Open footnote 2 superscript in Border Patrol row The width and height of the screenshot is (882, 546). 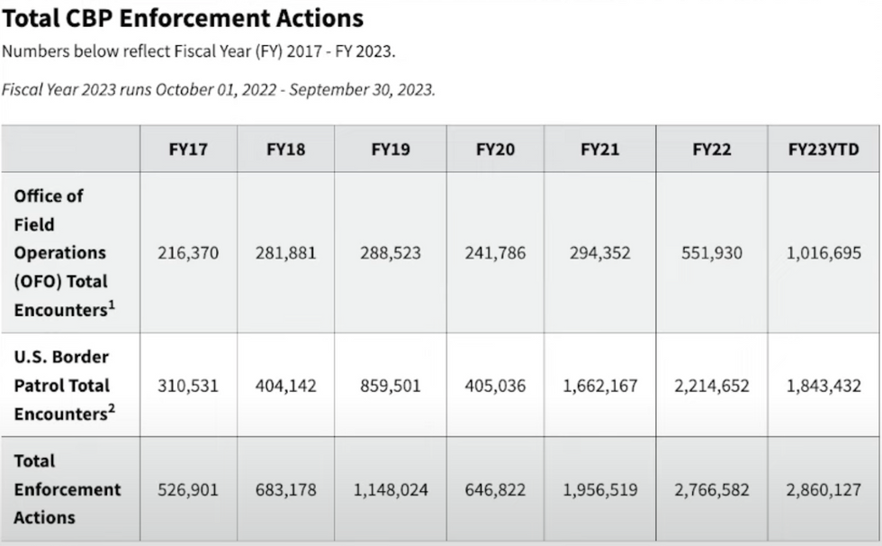(112, 409)
